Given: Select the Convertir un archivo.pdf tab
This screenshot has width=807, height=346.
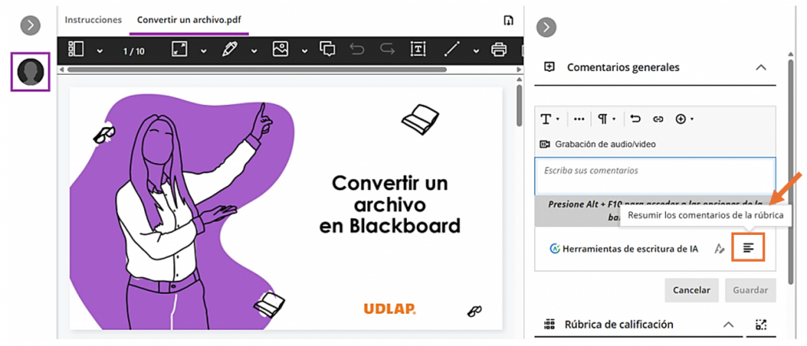Looking at the screenshot, I should tap(189, 20).
